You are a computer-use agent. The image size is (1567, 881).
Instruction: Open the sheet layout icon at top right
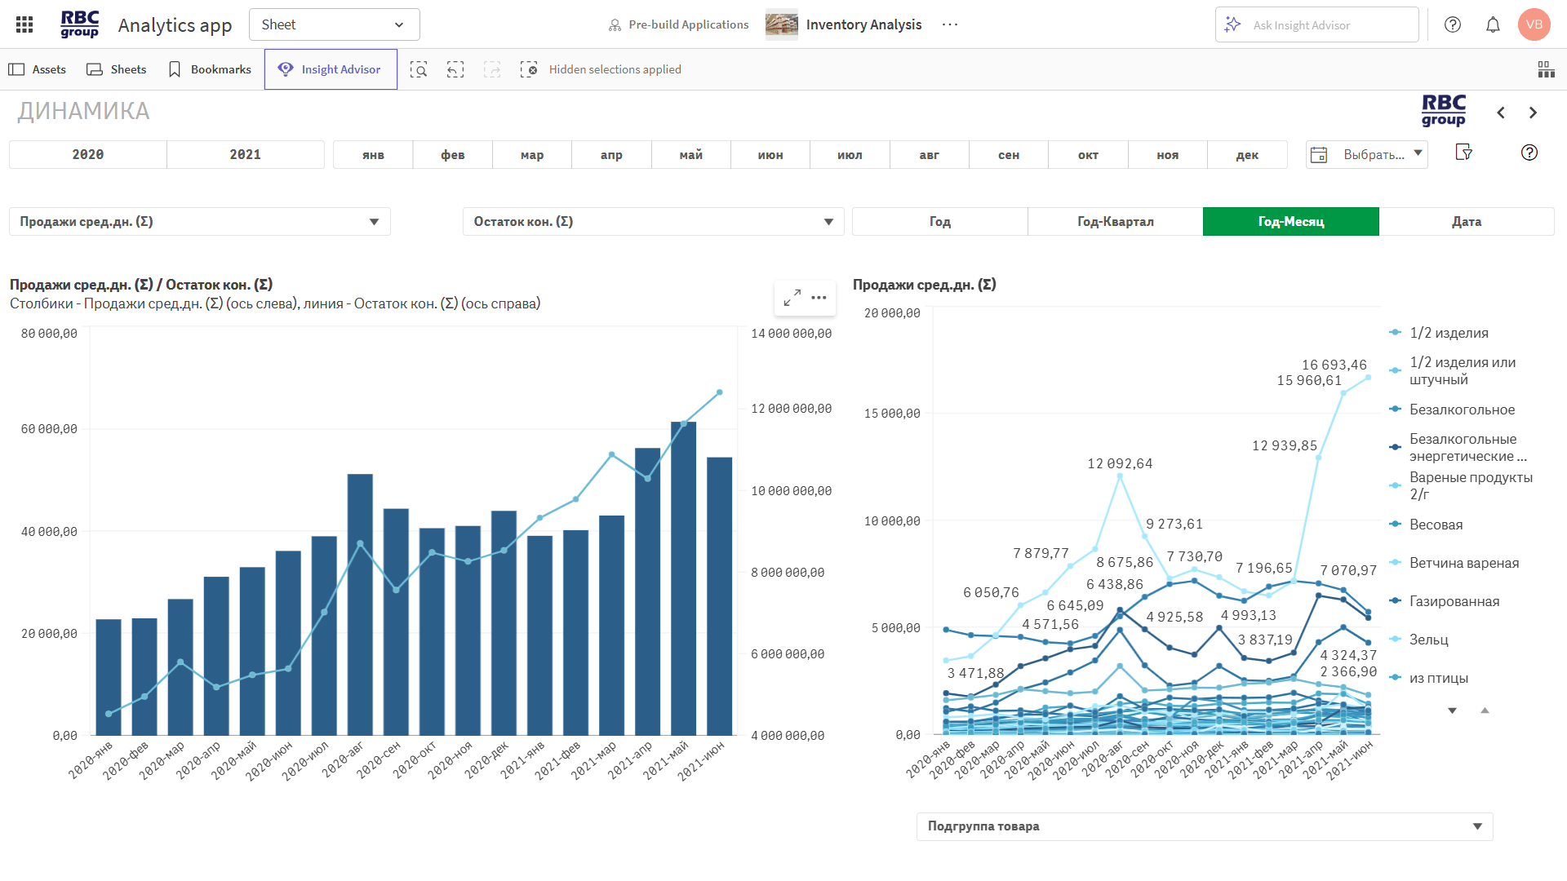click(1547, 69)
